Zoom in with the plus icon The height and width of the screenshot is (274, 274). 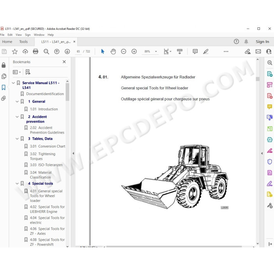tap(134, 51)
